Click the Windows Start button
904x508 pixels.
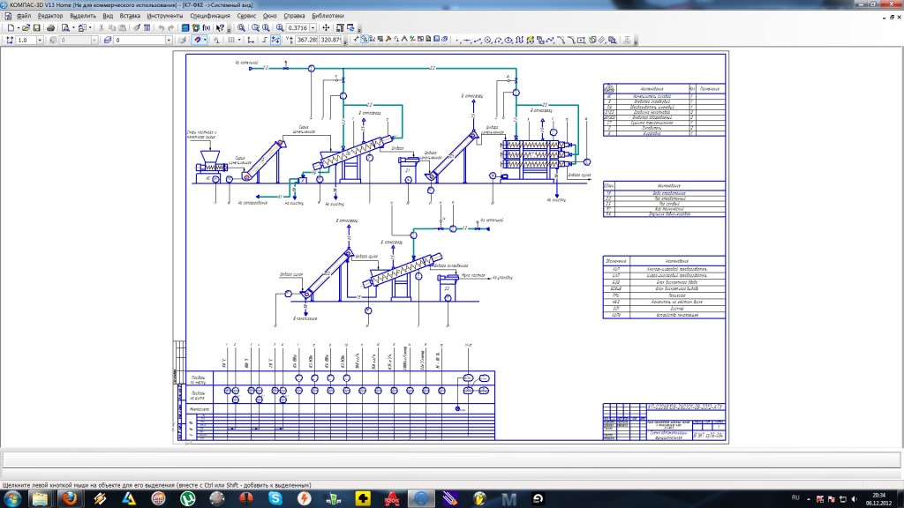pyautogui.click(x=12, y=499)
